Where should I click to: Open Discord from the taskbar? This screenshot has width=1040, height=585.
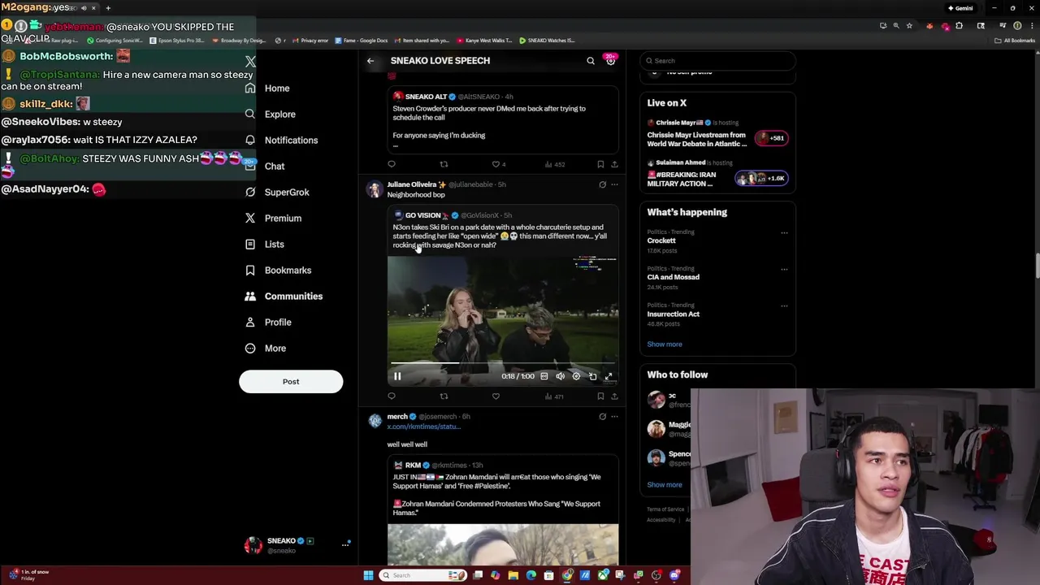tap(674, 575)
